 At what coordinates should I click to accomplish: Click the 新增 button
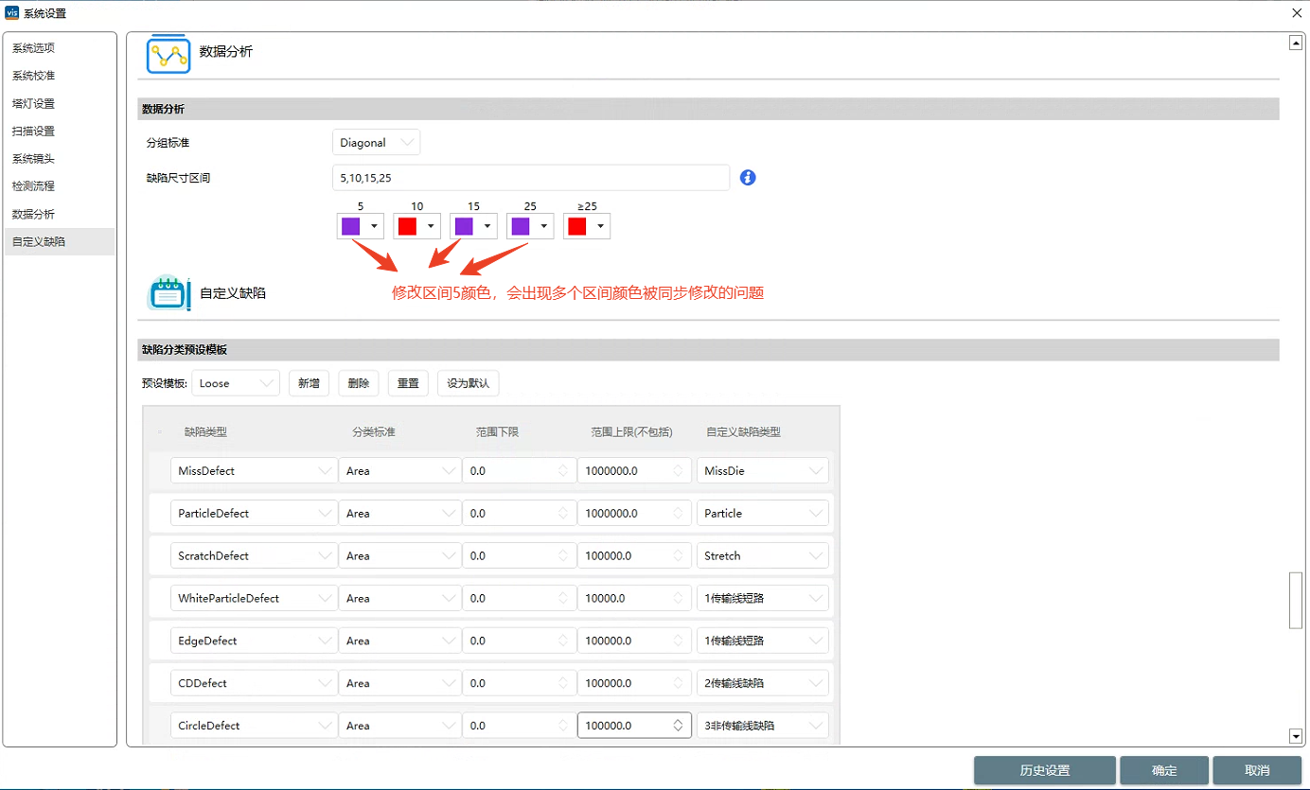[309, 383]
